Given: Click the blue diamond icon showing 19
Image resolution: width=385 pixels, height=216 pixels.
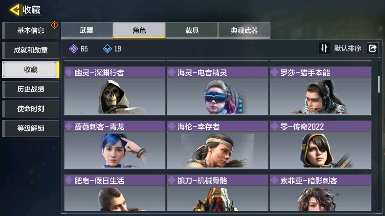Looking at the screenshot, I should click(107, 49).
